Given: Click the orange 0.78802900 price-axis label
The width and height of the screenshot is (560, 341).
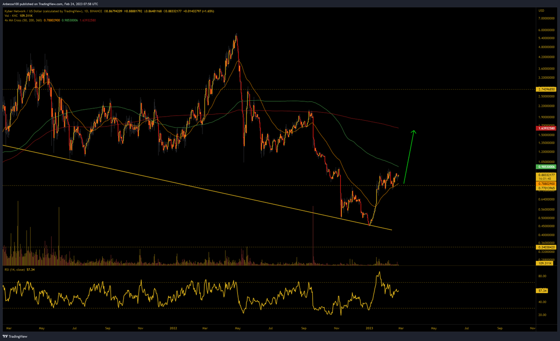Looking at the screenshot, I should point(547,184).
